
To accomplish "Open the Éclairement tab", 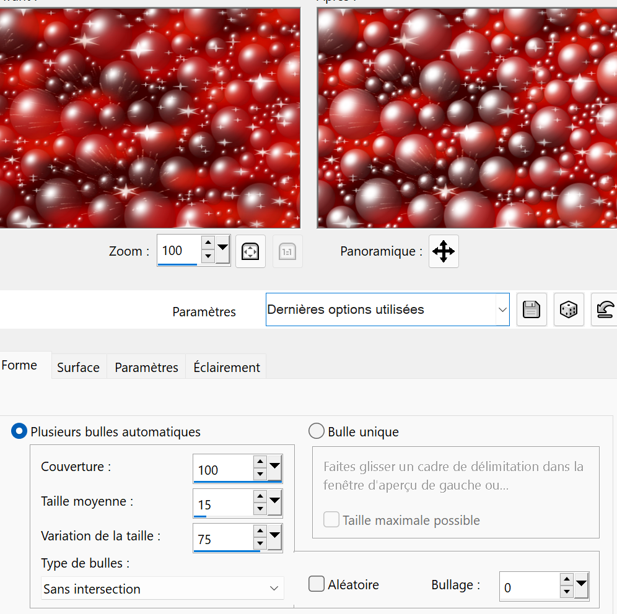I will pyautogui.click(x=227, y=367).
